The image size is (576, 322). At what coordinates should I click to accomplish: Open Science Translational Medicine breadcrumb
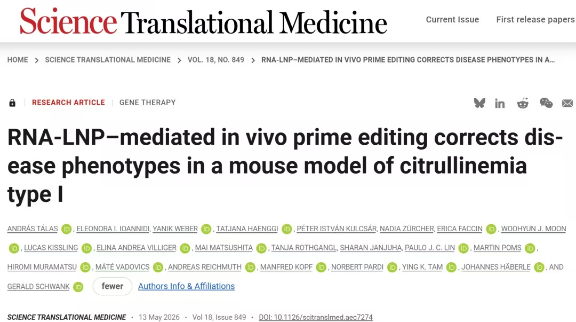(108, 60)
